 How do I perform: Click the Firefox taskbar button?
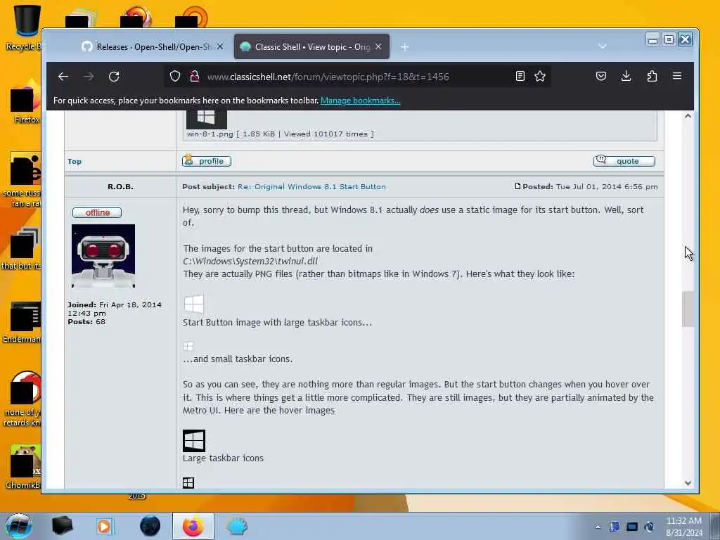[193, 526]
